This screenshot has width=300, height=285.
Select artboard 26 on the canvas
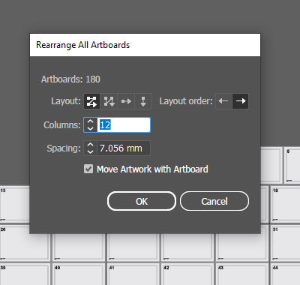tap(14, 244)
